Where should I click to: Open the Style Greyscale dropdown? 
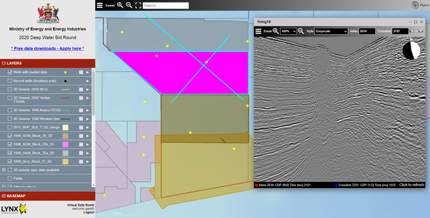(331, 31)
